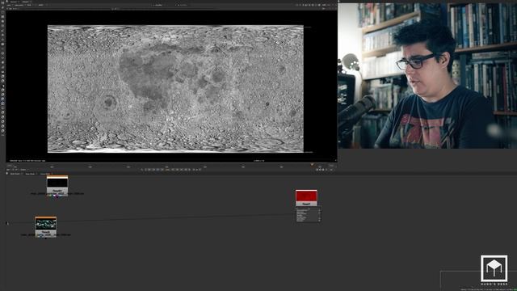Click the moon surface map in the viewer

pos(175,89)
